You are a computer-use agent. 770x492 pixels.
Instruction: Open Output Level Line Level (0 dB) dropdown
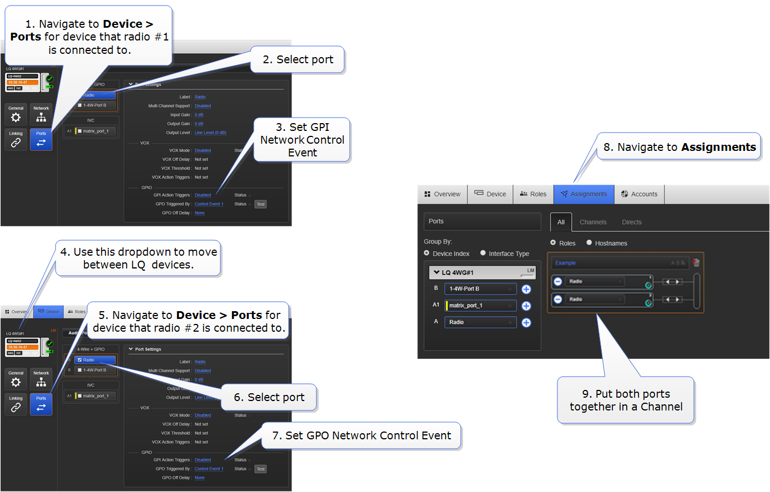click(x=210, y=133)
